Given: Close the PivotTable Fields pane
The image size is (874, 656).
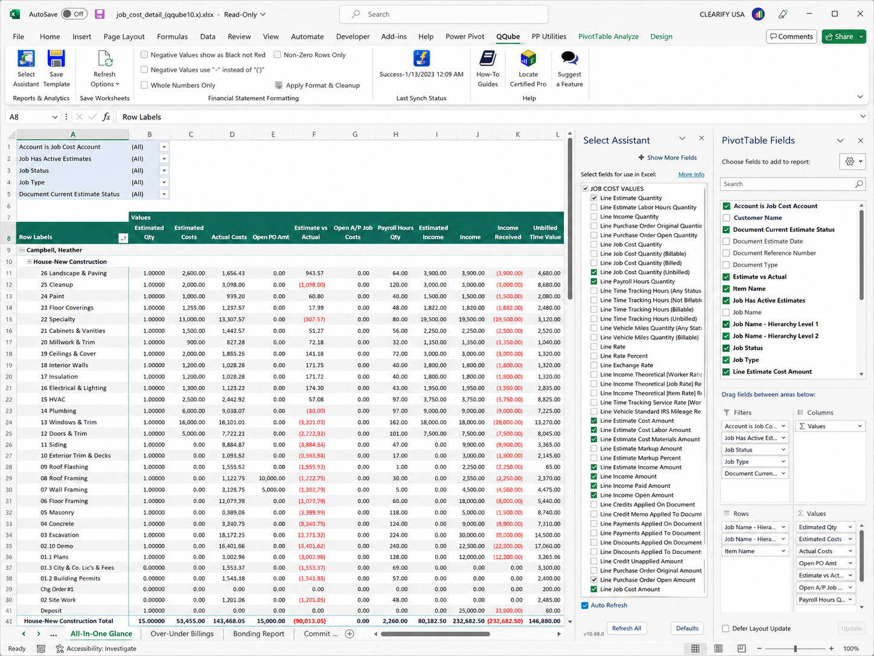Looking at the screenshot, I should (x=861, y=140).
